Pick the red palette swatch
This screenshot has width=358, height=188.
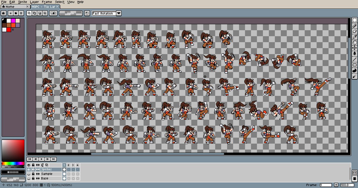click(9, 30)
